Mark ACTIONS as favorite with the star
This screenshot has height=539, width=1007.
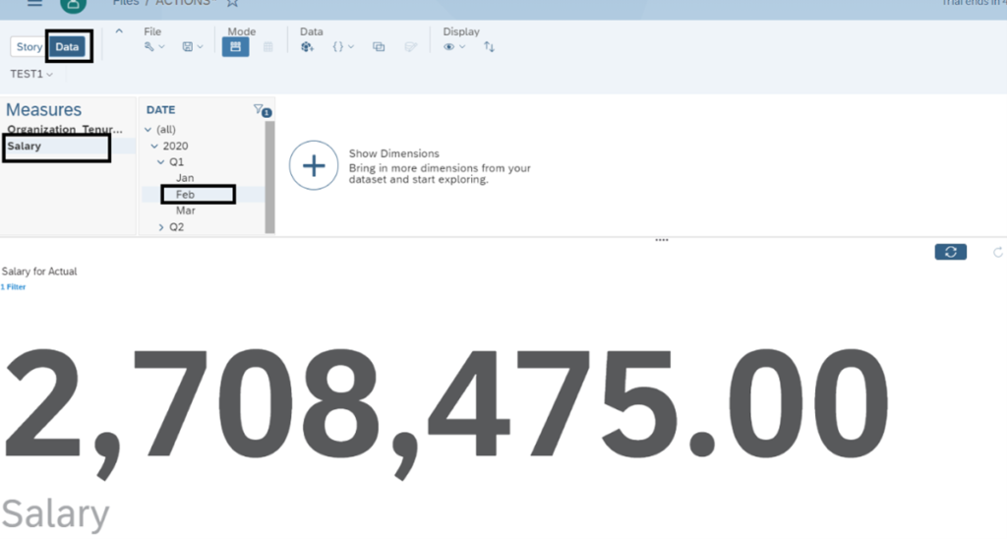tap(232, 3)
